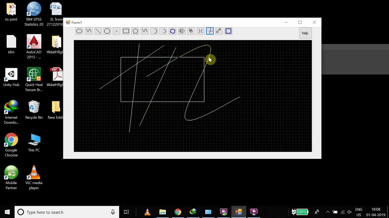Click the battery 100% tray indicator

pyautogui.click(x=300, y=212)
